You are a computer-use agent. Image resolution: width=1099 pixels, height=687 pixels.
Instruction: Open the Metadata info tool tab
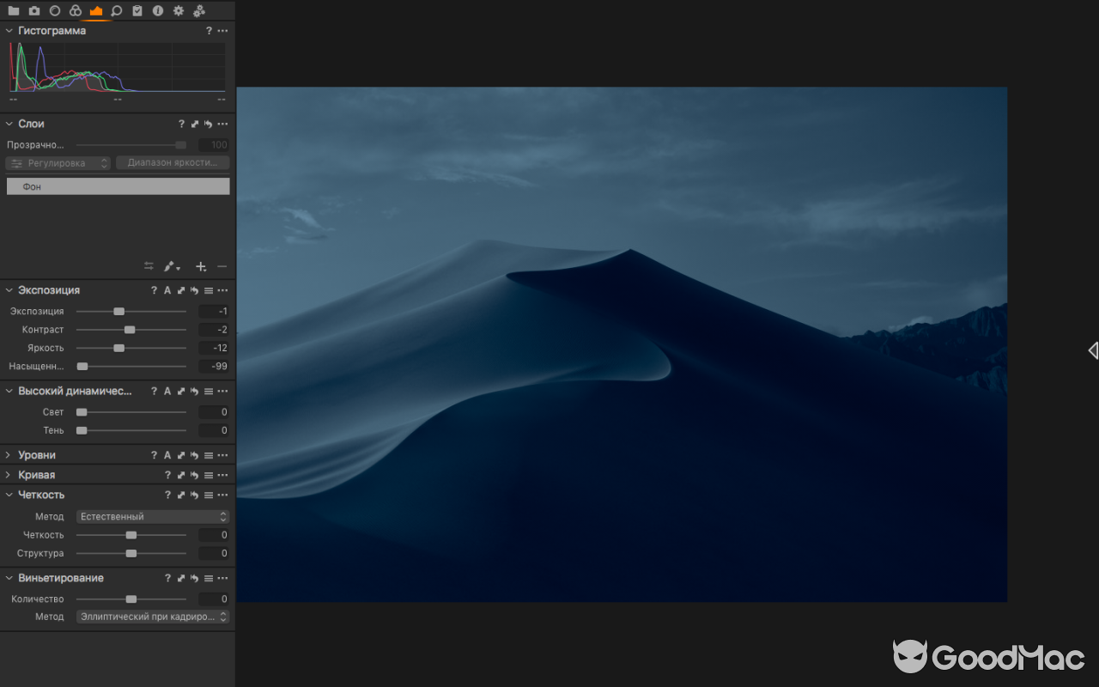(158, 10)
